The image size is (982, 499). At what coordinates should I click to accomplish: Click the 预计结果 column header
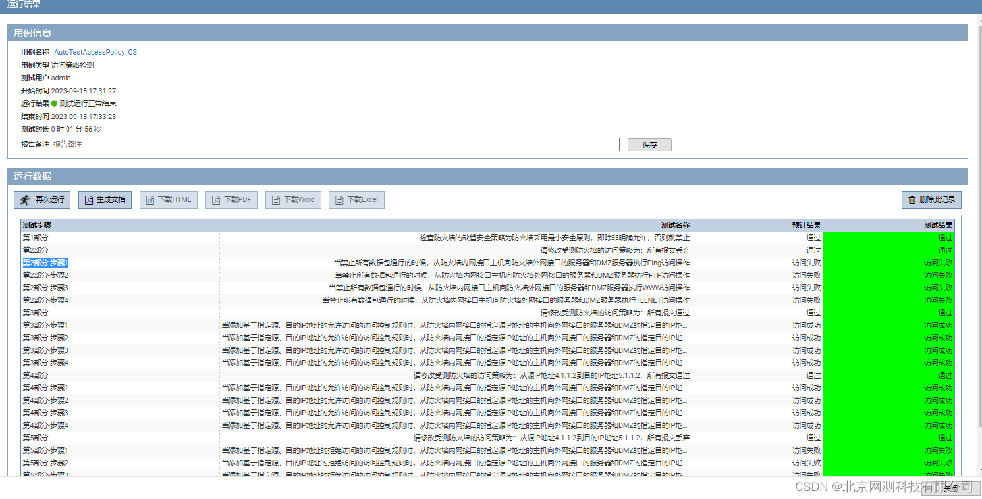(x=806, y=225)
